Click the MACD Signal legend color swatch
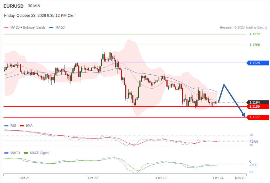 (26, 153)
